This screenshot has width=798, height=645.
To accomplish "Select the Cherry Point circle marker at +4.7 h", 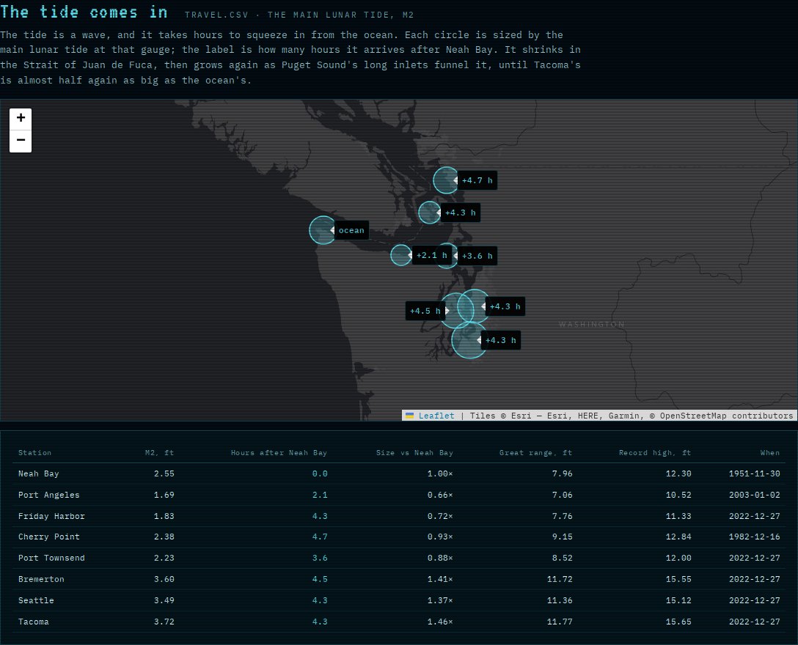I will [446, 180].
